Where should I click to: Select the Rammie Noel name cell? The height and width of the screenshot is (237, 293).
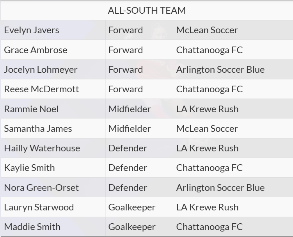point(31,109)
